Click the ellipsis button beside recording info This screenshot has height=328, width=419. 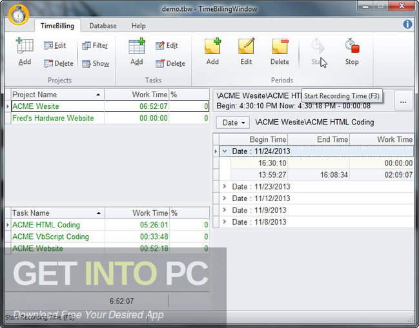404,101
